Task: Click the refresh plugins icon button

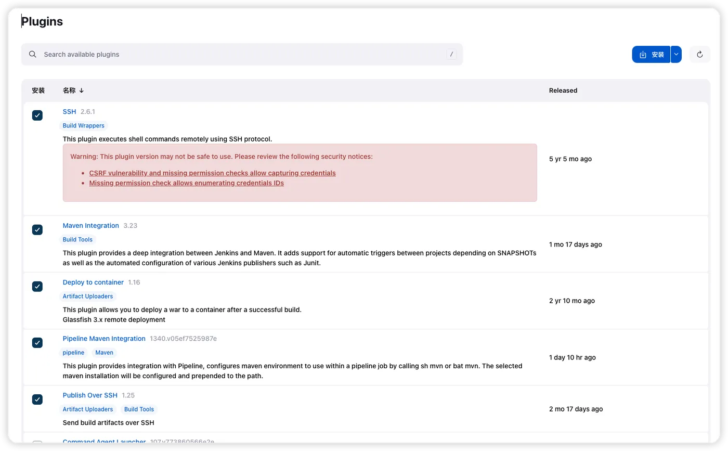Action: coord(699,54)
